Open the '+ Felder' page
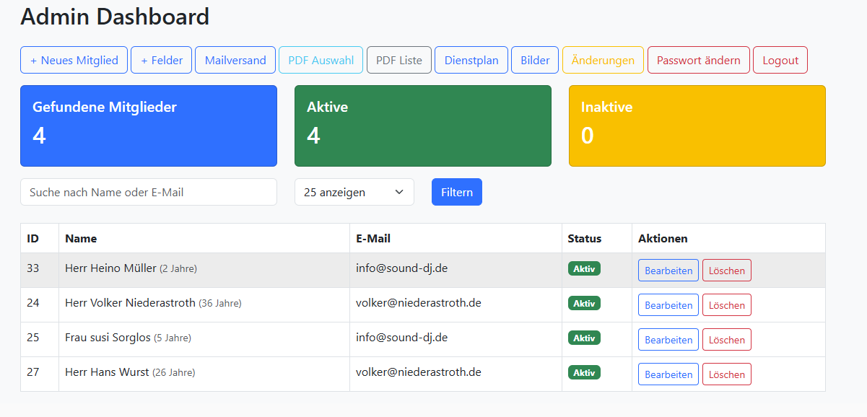 point(161,61)
